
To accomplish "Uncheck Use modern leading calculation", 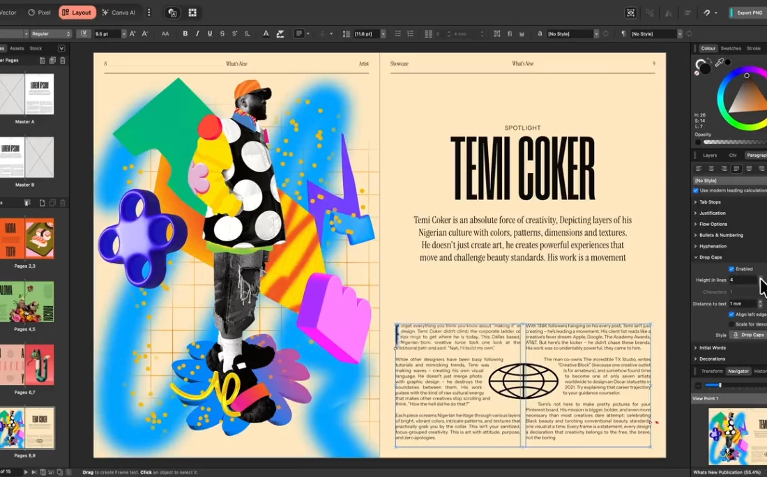I will pyautogui.click(x=695, y=190).
